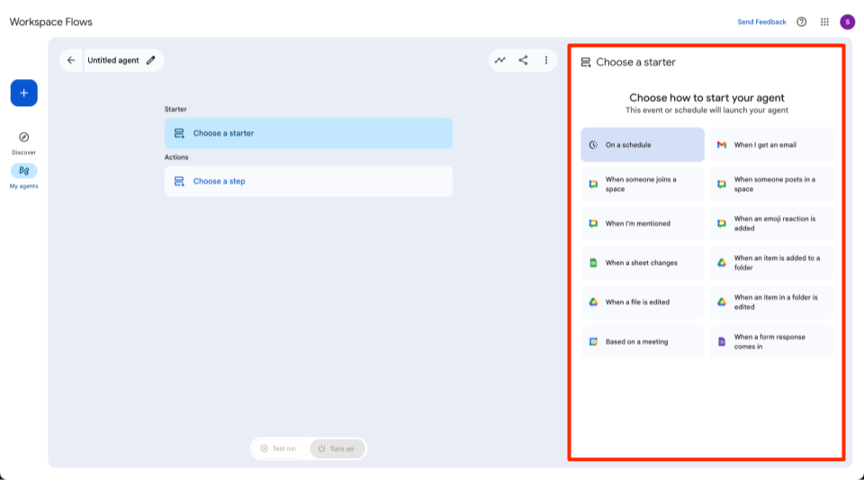Click the share icon in toolbar
This screenshot has width=864, height=486.
coord(523,60)
